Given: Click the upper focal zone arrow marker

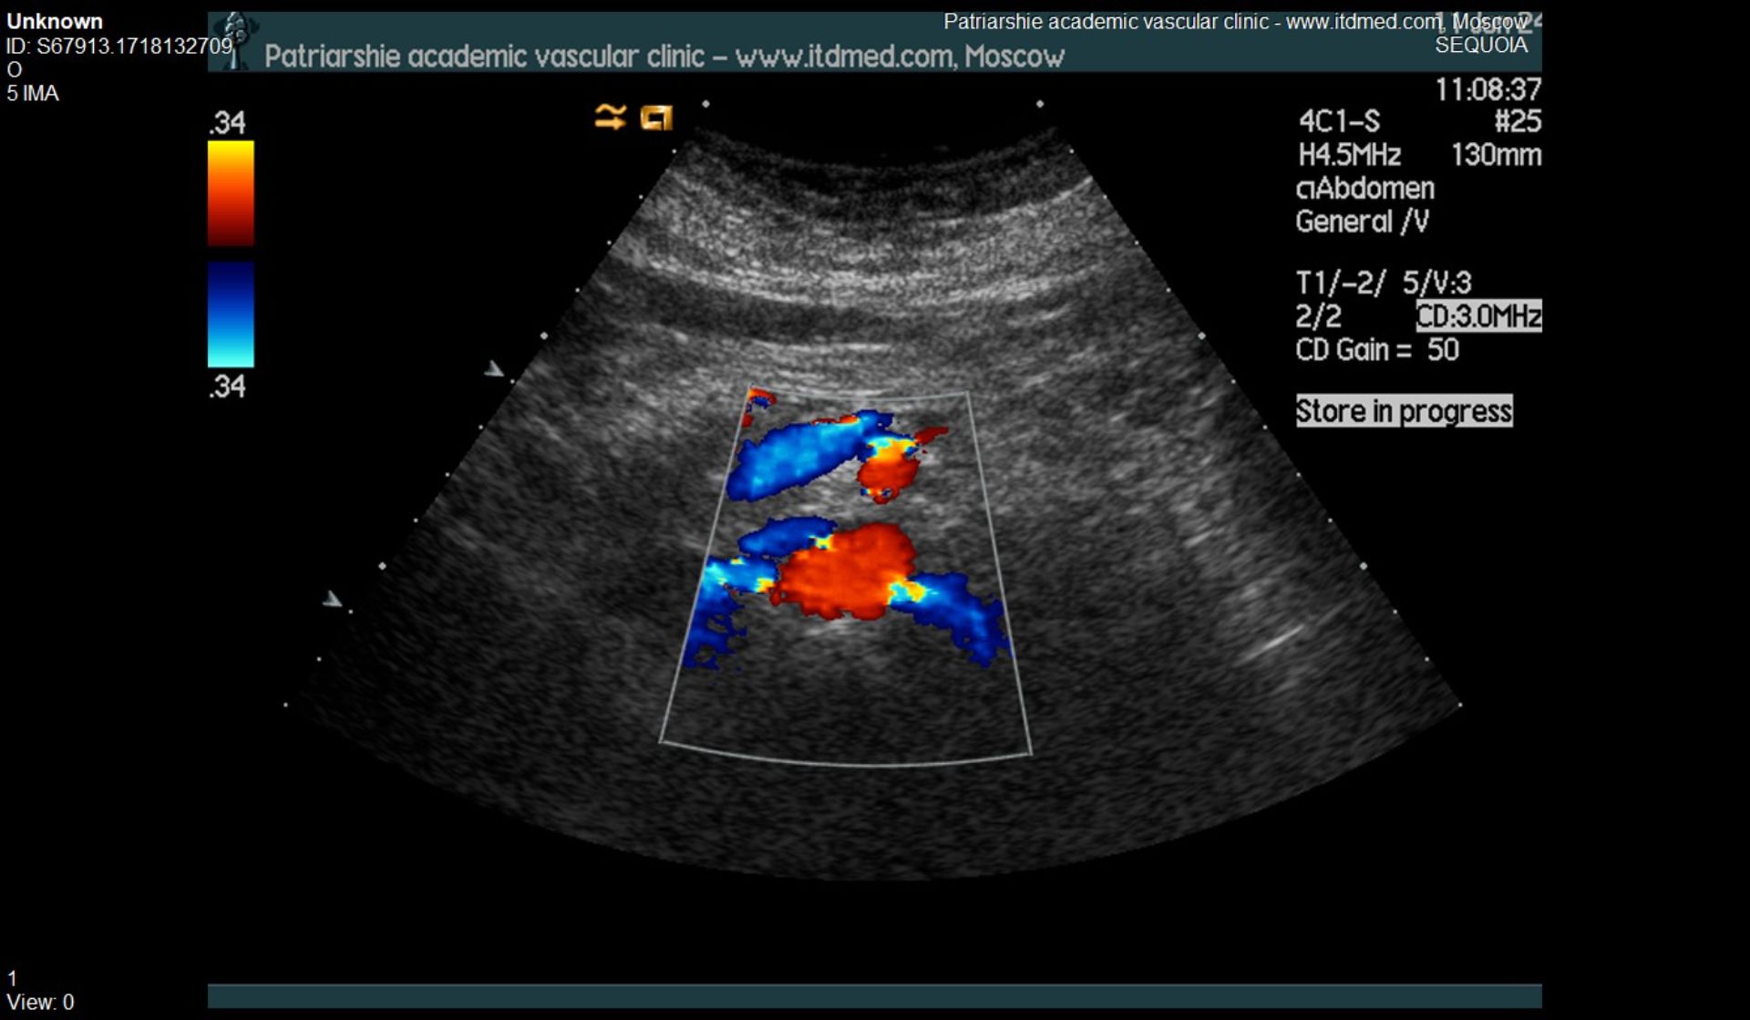Looking at the screenshot, I should coord(493,368).
